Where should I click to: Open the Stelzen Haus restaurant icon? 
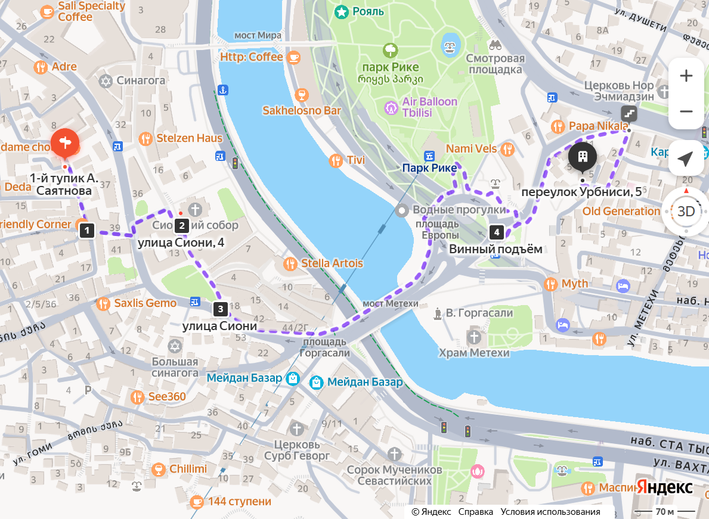click(x=145, y=139)
